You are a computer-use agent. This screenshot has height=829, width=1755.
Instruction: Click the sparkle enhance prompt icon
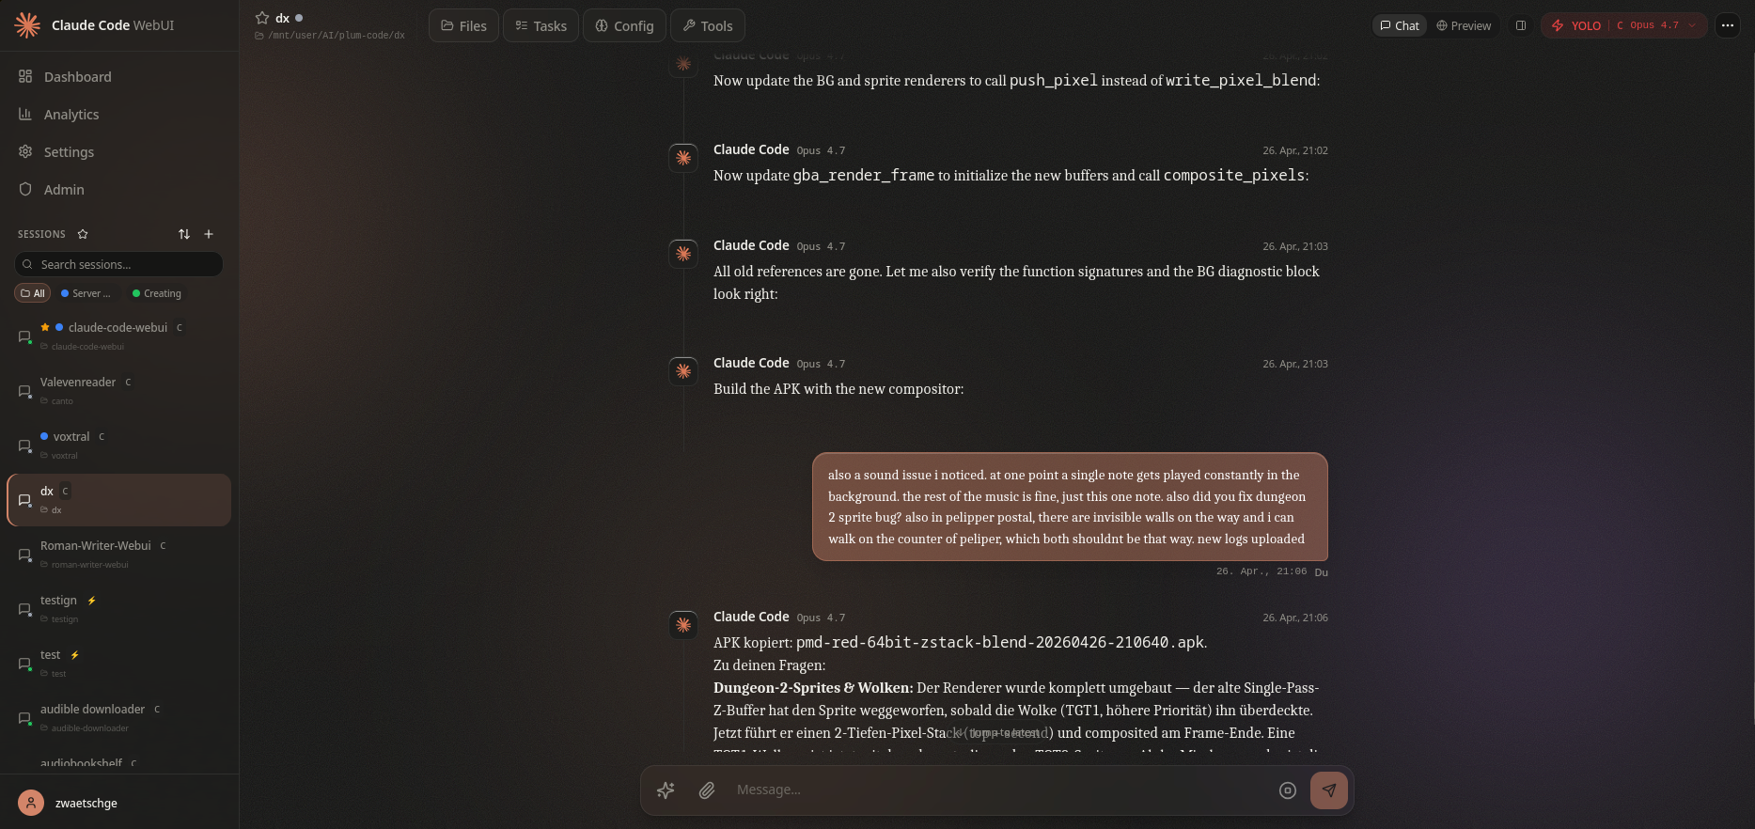click(x=666, y=790)
